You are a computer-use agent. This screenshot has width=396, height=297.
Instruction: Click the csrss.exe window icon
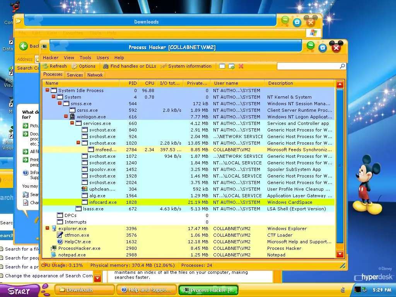click(x=72, y=110)
